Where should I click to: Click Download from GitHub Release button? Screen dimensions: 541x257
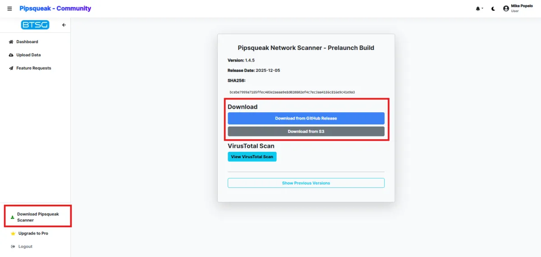pos(306,118)
